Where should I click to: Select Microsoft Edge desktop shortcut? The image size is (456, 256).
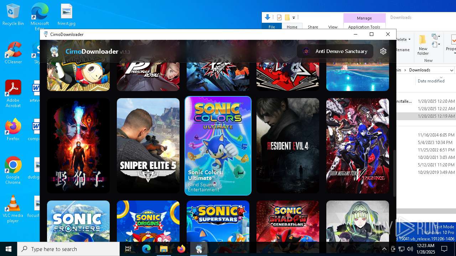[x=40, y=16]
